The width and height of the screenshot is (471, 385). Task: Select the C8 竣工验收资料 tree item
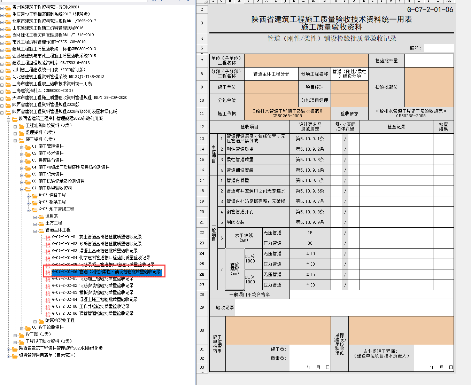pos(47,327)
